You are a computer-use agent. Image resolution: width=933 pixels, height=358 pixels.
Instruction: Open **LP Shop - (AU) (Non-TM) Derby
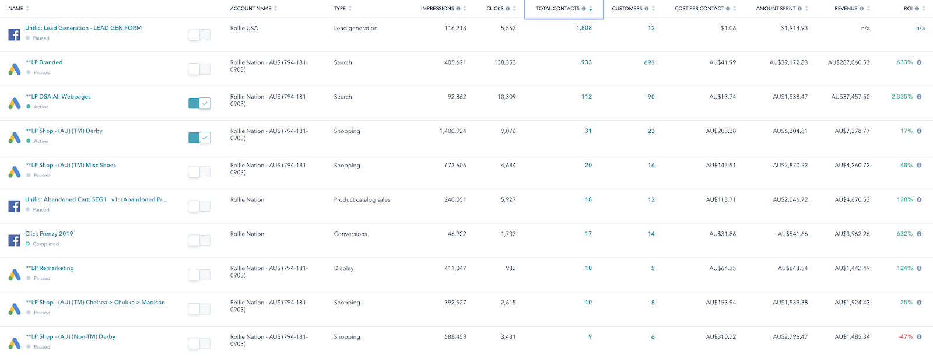point(71,337)
